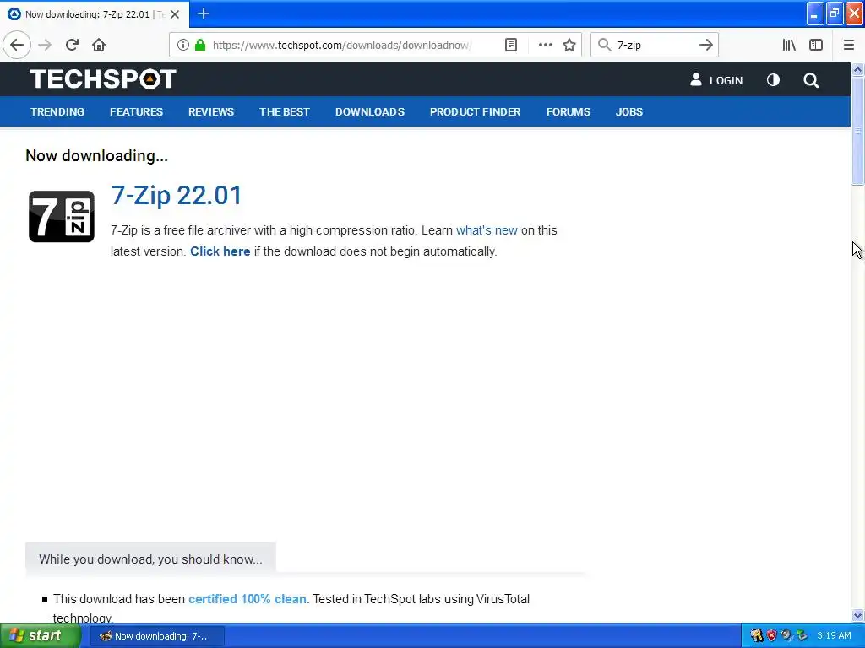
Task: Open the browser home page
Action: coord(99,46)
